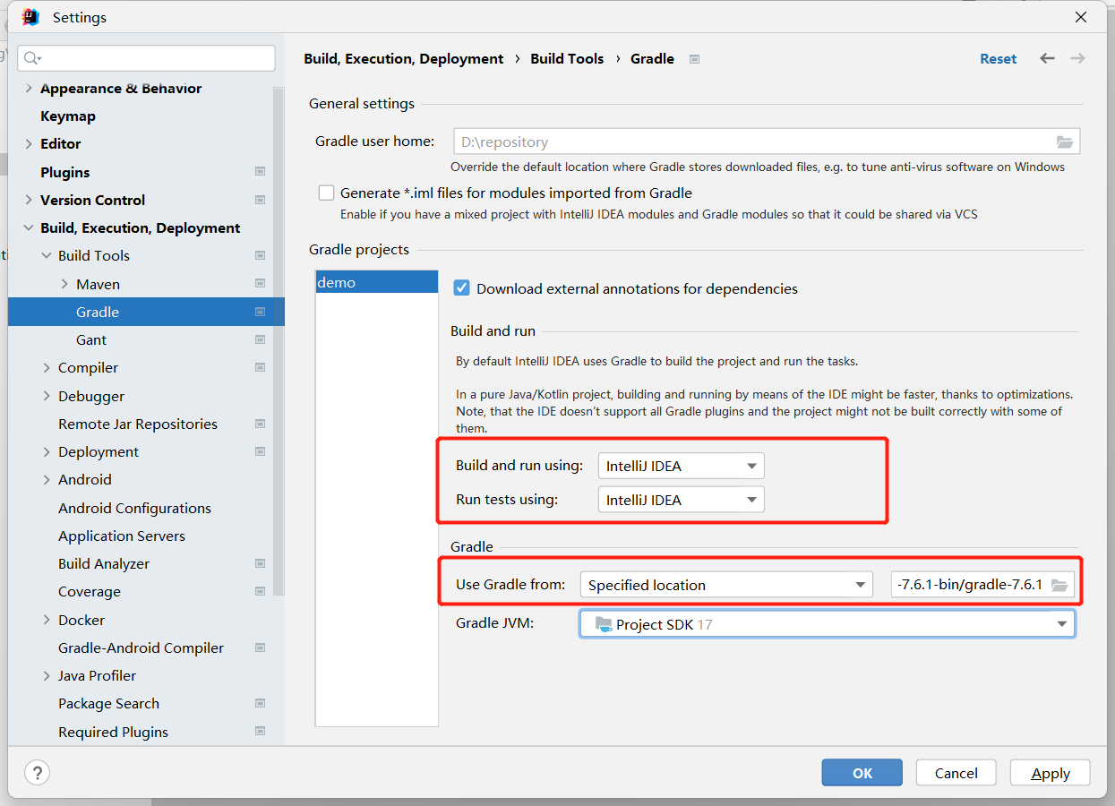Open the Use Gradle from dropdown
The image size is (1115, 806).
[725, 585]
